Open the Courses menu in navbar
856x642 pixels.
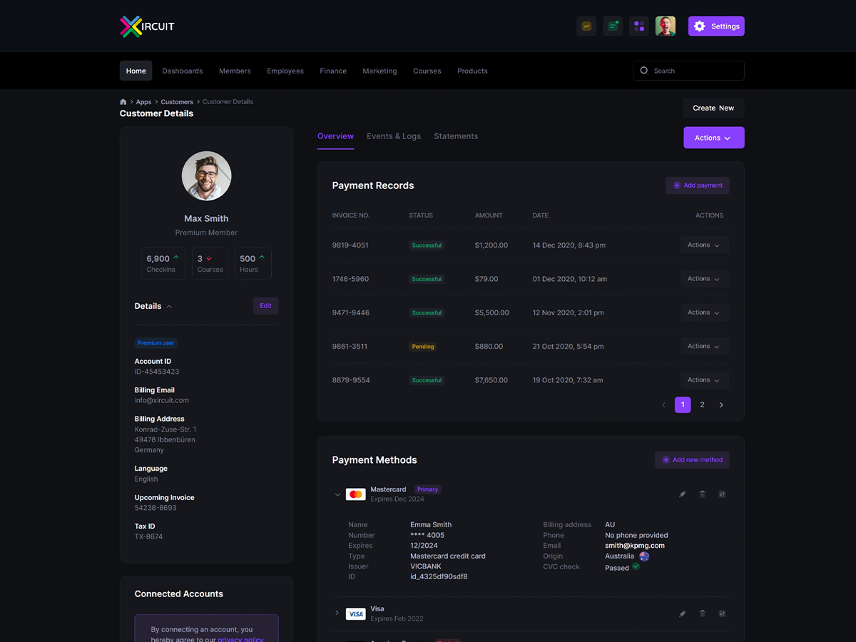(427, 71)
